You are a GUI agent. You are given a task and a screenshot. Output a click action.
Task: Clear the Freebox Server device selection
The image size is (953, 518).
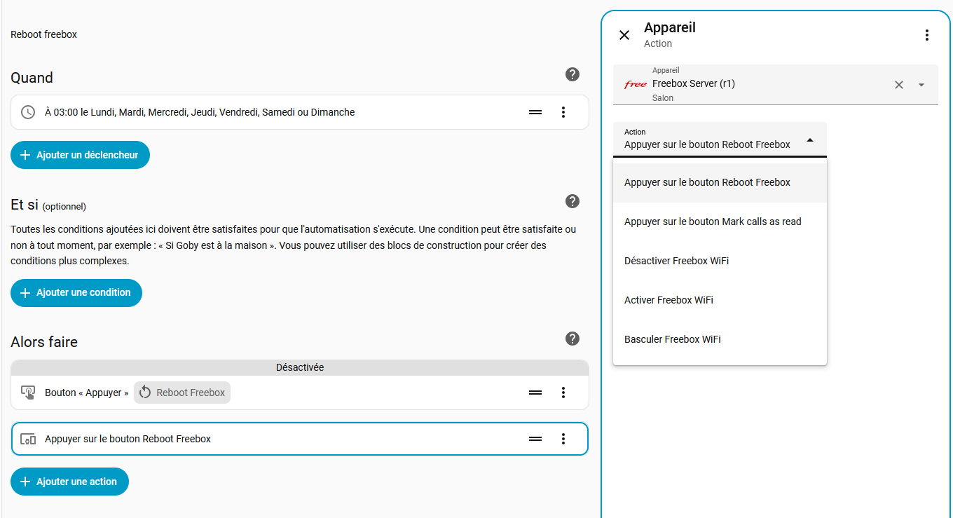(x=899, y=85)
